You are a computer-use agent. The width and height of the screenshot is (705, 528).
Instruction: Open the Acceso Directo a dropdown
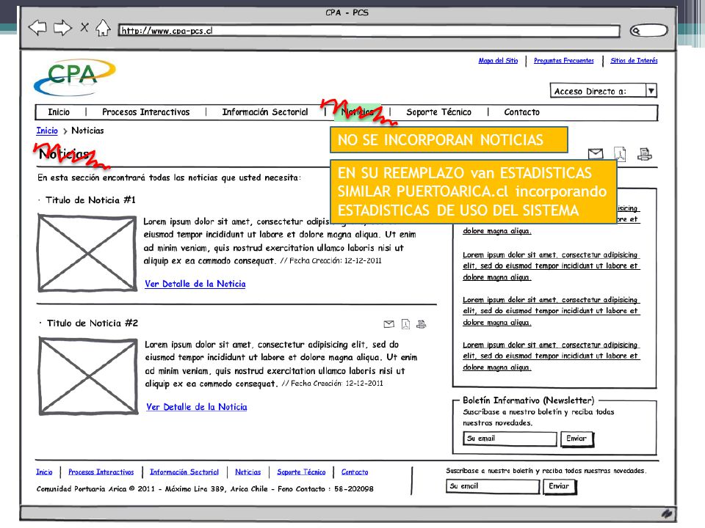(x=604, y=91)
